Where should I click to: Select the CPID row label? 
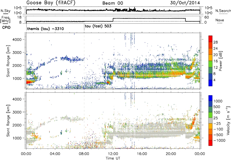(6, 27)
